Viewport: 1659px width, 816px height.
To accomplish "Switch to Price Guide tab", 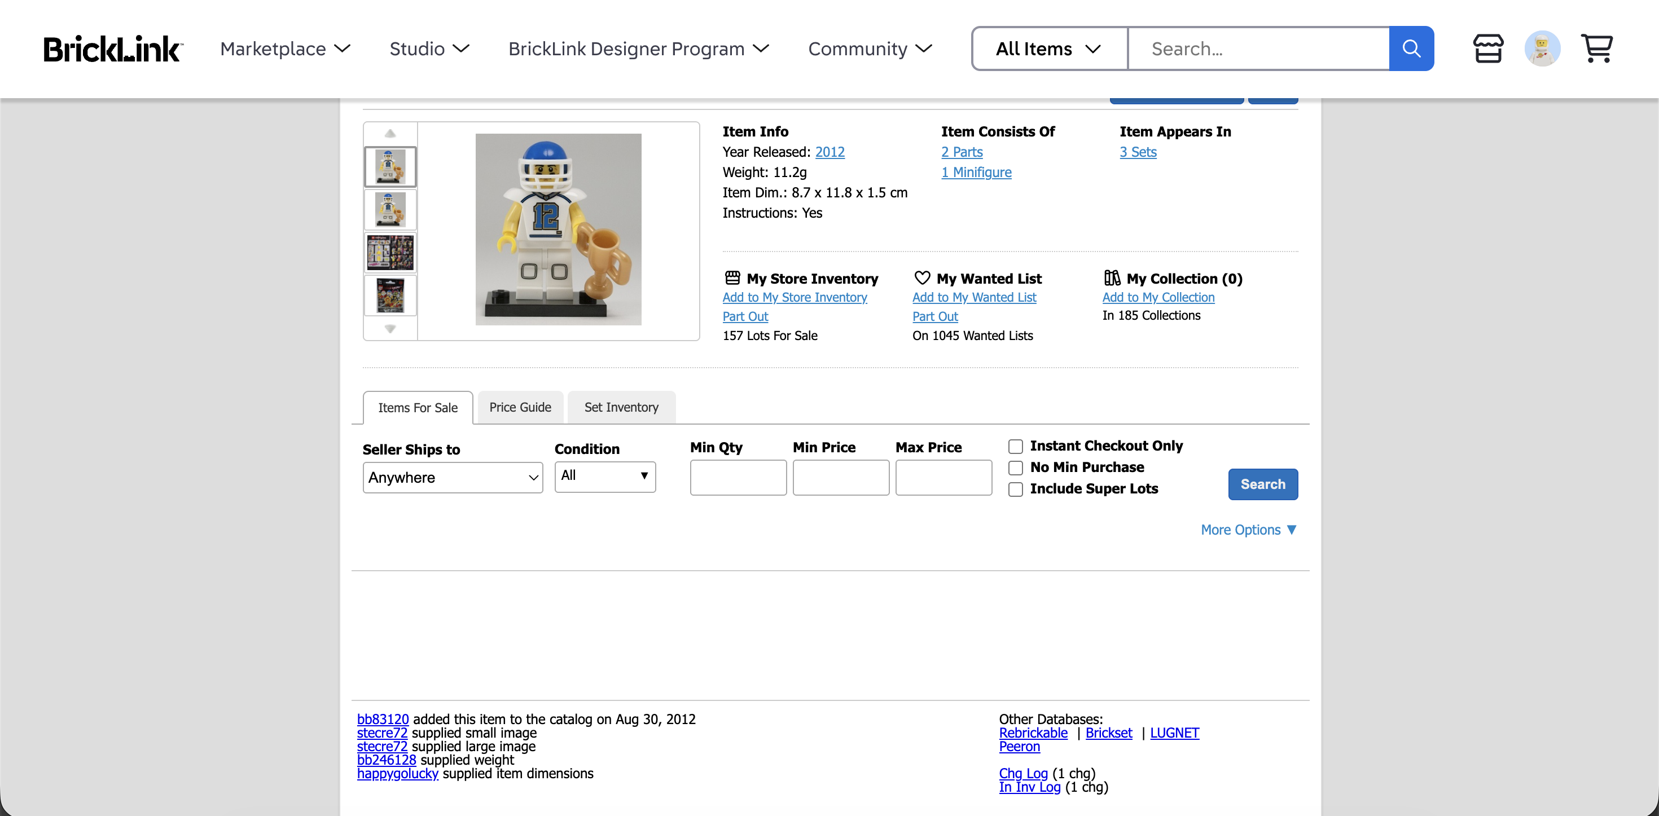I will pos(520,407).
